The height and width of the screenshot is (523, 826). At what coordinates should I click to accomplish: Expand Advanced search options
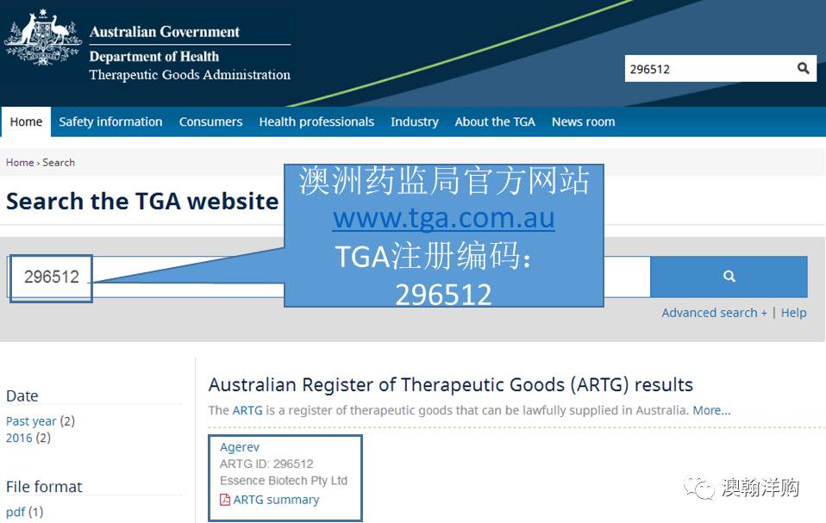pyautogui.click(x=714, y=313)
